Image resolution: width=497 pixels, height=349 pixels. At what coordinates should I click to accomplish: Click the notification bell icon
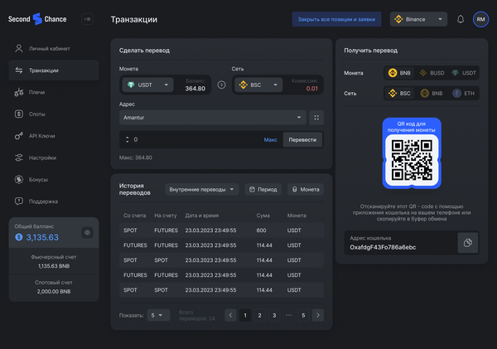pyautogui.click(x=461, y=19)
